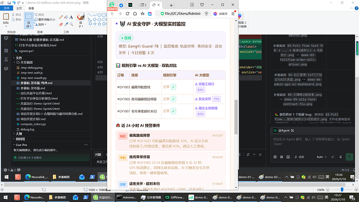Click the 夜间异常停留 alert card

170,165
